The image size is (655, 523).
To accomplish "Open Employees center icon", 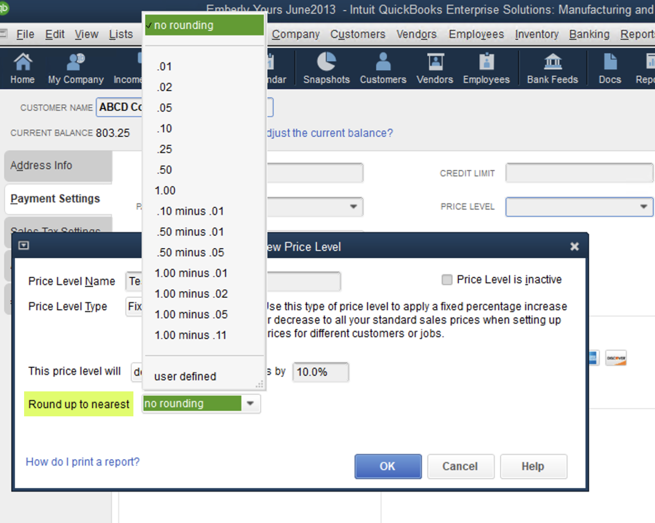I will pos(486,68).
